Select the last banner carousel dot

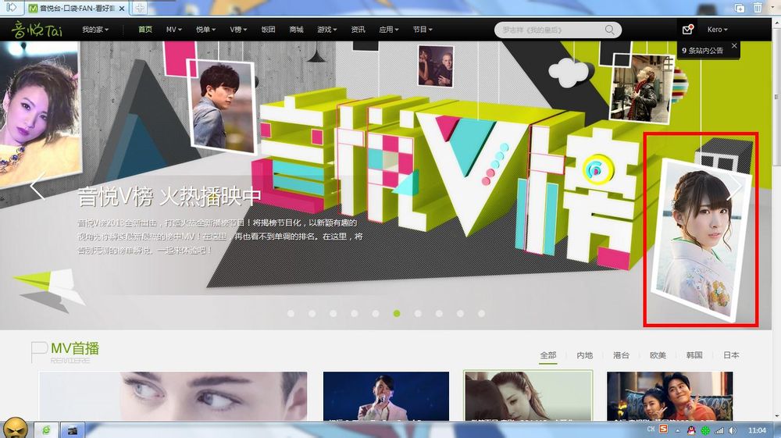481,314
